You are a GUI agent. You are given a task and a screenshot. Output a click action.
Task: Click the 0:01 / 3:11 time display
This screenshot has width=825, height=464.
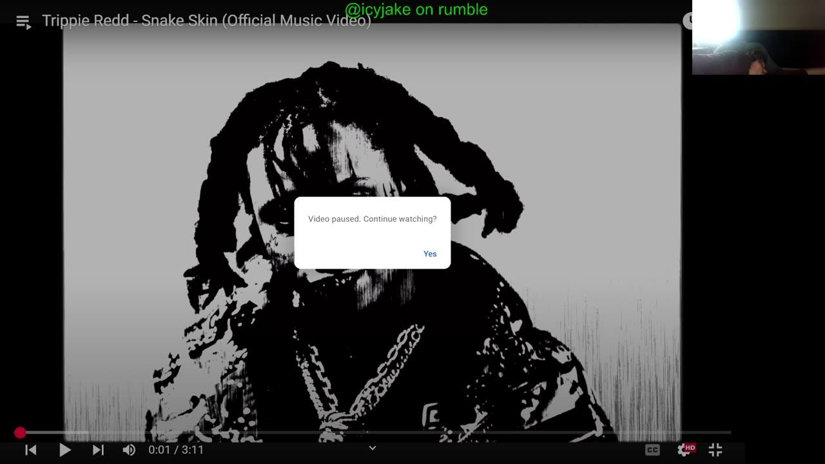click(x=176, y=450)
